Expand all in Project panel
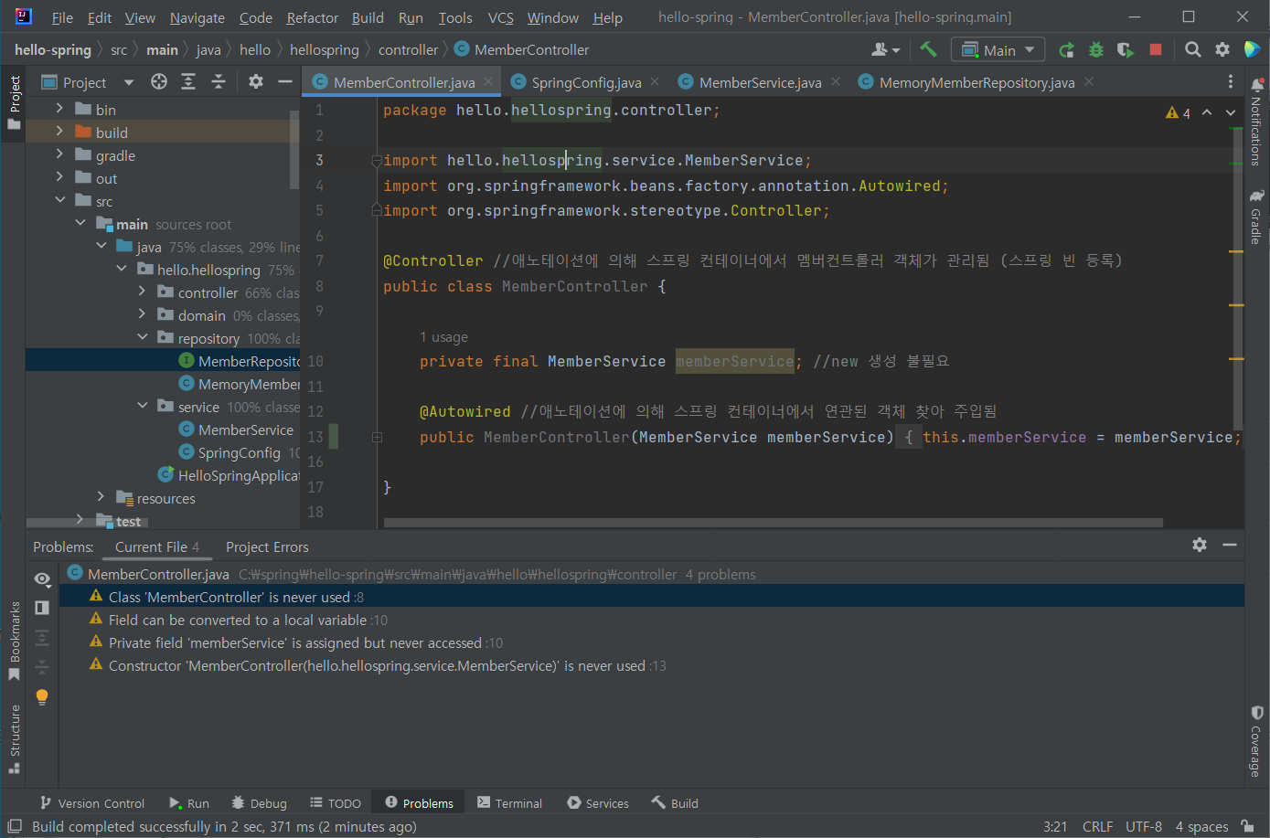The image size is (1270, 838). click(188, 82)
